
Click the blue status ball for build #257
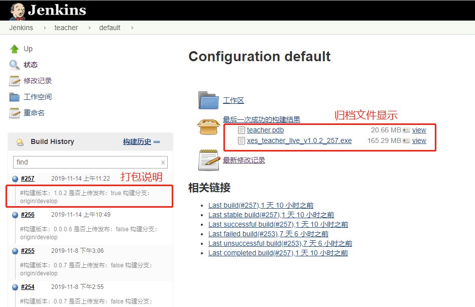15,179
